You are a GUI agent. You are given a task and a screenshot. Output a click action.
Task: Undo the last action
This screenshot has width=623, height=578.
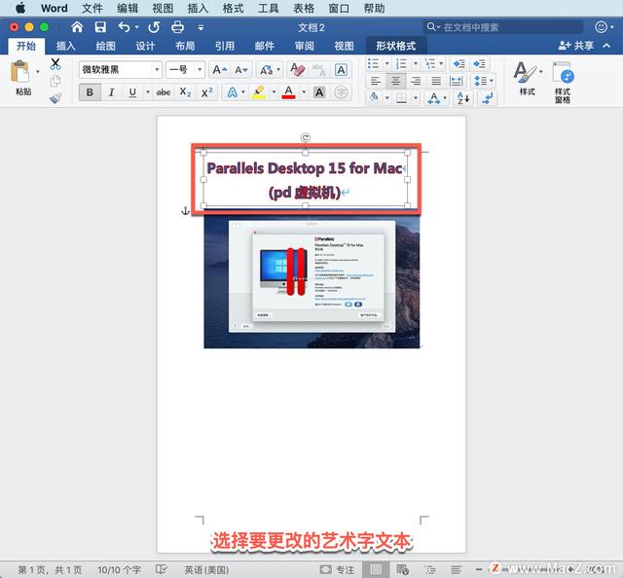coord(125,27)
